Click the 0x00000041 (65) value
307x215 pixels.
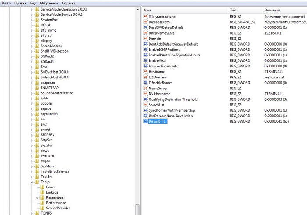[276, 121]
